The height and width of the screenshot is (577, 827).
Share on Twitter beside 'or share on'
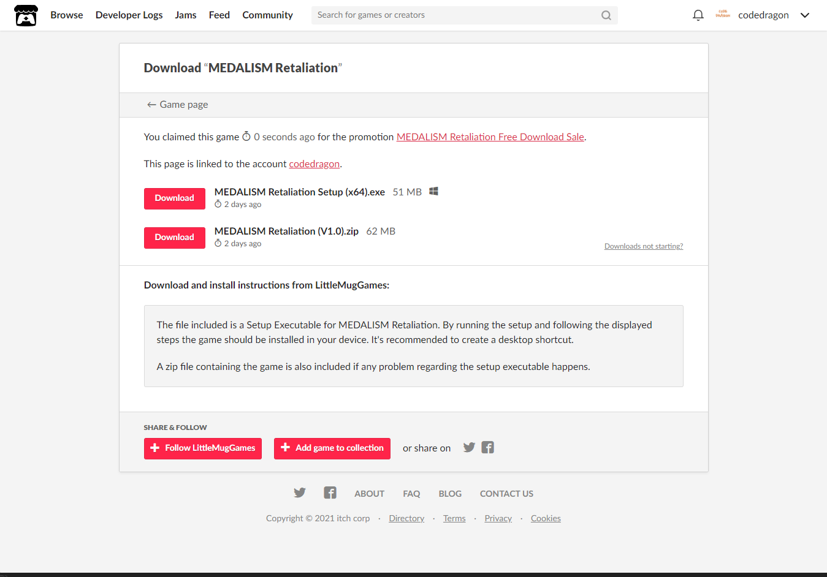click(x=469, y=447)
